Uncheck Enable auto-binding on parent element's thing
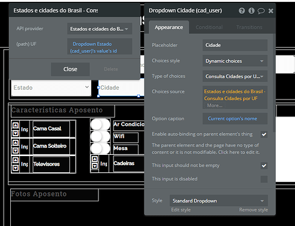The height and width of the screenshot is (226, 295). point(264,134)
